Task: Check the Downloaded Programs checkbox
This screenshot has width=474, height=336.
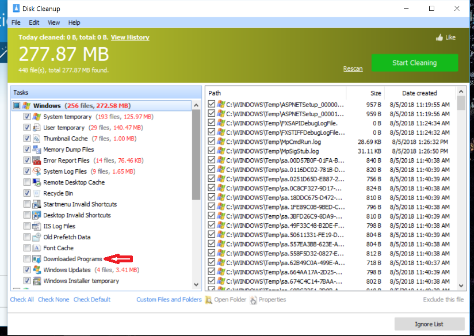Action: [x=27, y=259]
